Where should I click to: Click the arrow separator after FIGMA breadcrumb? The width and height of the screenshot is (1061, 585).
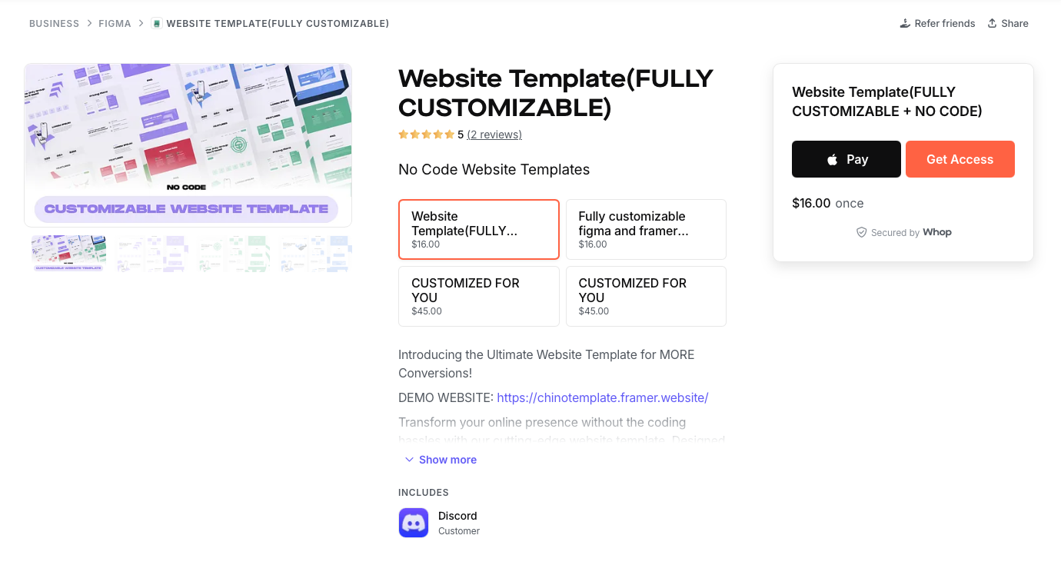(141, 23)
